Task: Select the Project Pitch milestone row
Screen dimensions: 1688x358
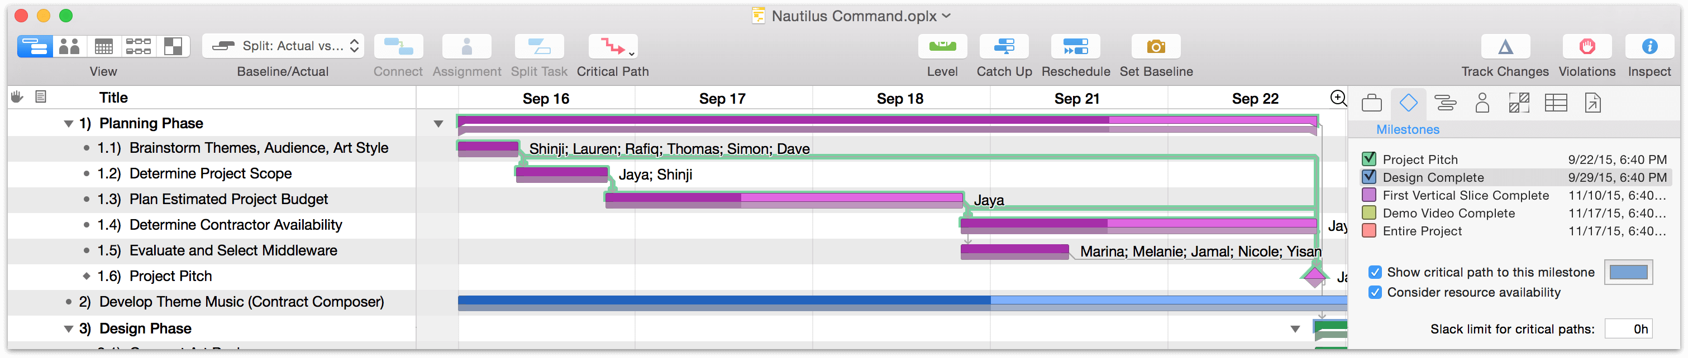Action: 211,276
